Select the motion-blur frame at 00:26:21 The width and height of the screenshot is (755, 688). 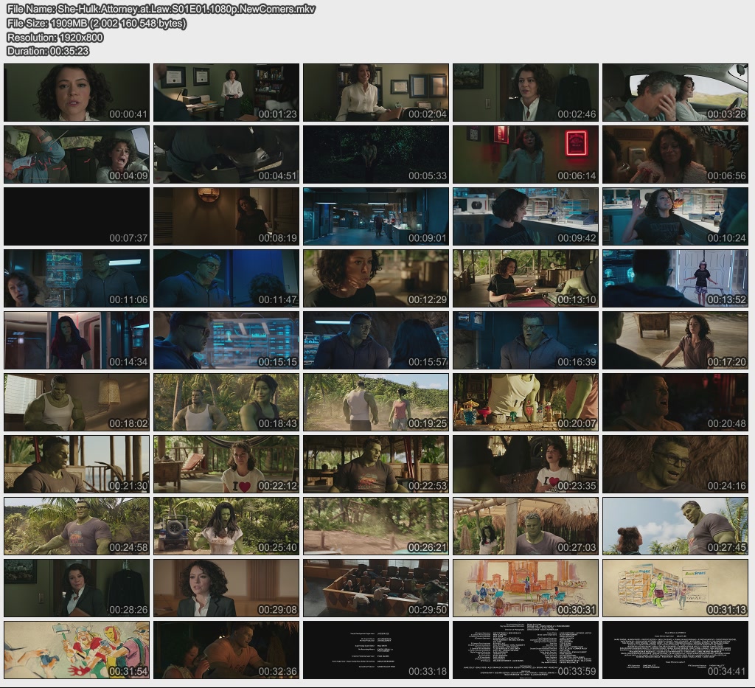pyautogui.click(x=376, y=527)
